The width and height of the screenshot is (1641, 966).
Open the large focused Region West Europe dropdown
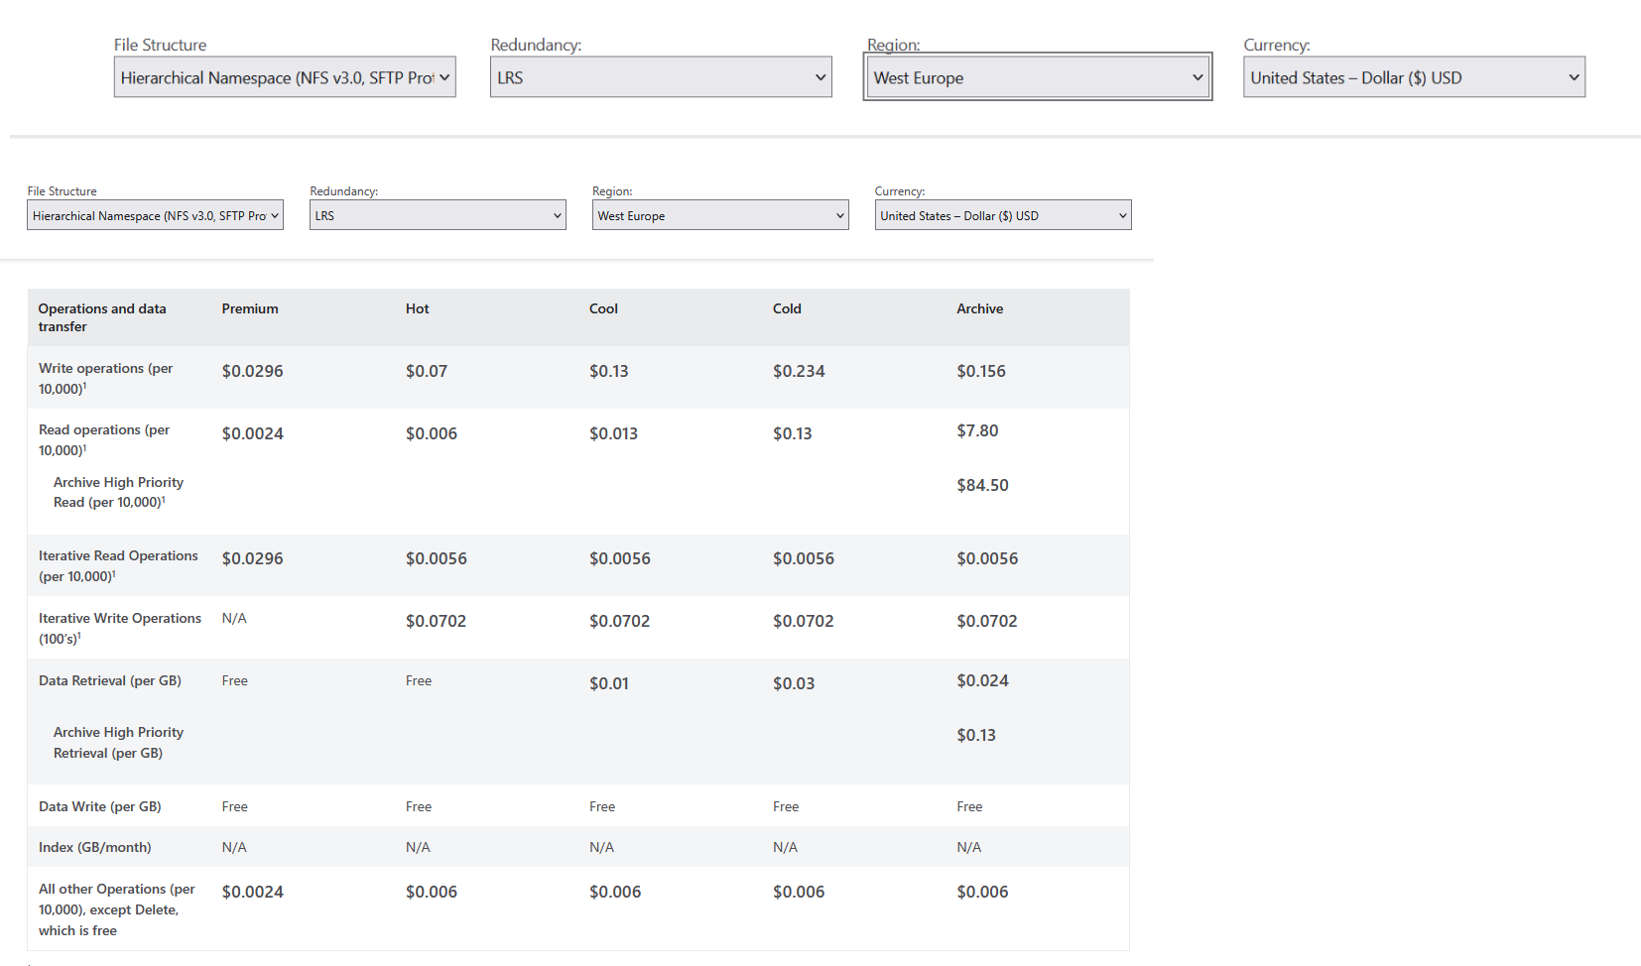1037,77
